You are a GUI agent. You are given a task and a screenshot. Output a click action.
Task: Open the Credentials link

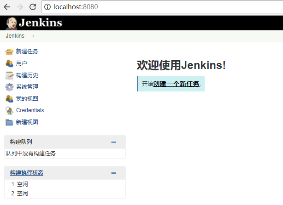coord(30,110)
